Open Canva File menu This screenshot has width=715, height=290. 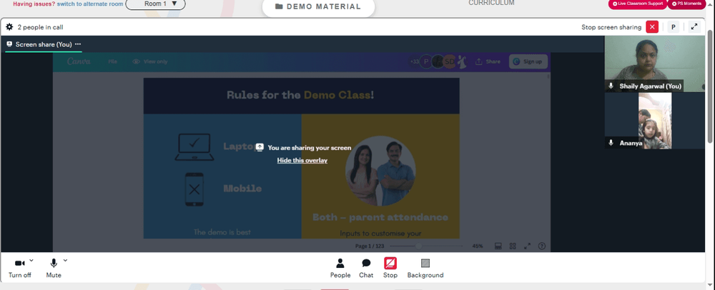point(113,61)
